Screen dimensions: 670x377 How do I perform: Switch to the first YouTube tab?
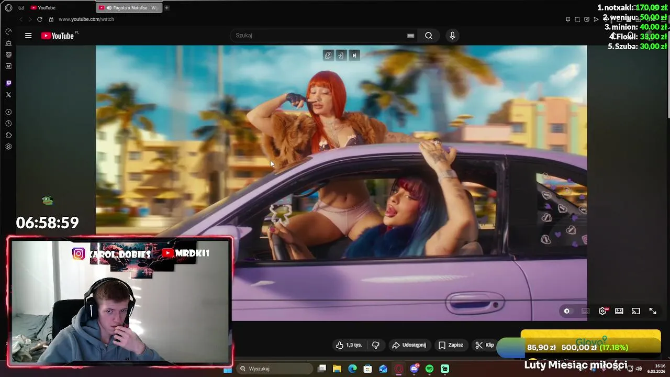click(x=61, y=8)
